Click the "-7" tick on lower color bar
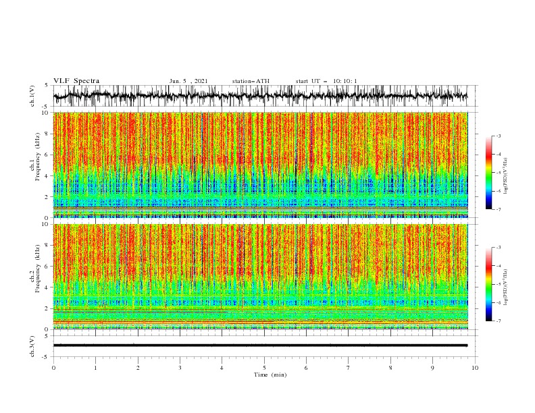The image size is (535, 413). [499, 321]
